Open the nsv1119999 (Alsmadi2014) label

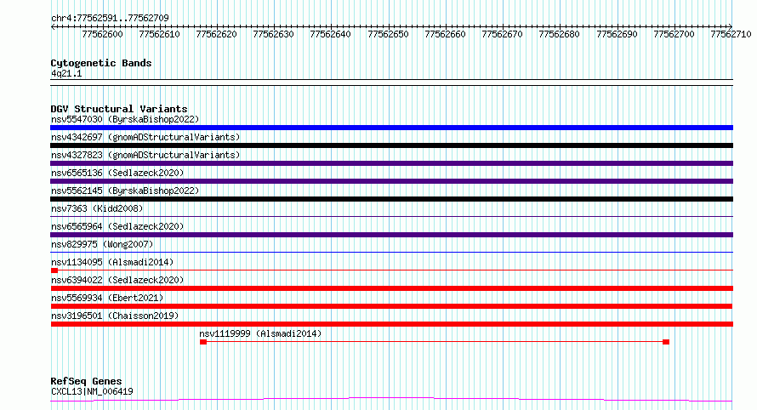pos(260,333)
